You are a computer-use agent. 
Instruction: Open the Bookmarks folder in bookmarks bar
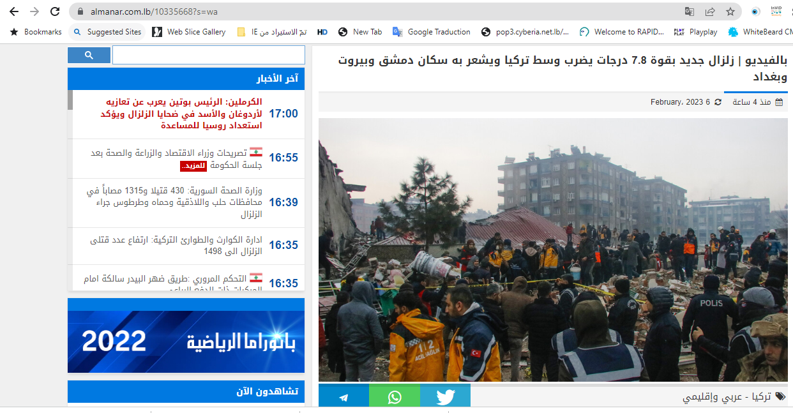tap(36, 32)
